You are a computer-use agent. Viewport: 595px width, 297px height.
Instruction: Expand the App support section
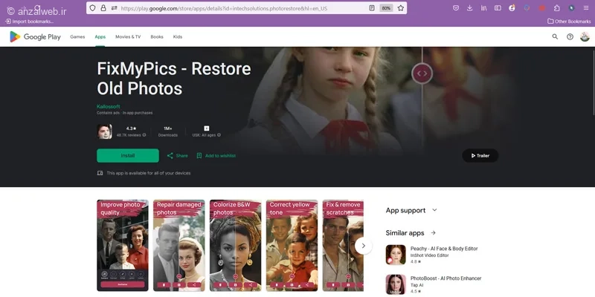point(434,210)
